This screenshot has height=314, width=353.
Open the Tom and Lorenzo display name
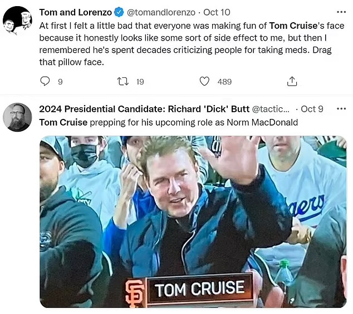[75, 12]
